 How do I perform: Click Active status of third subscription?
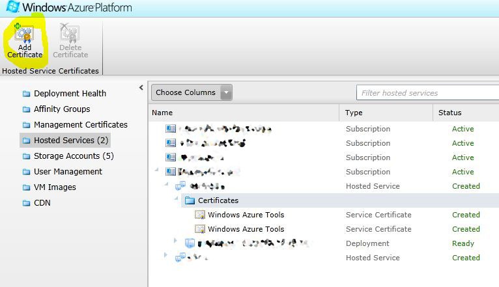(463, 157)
